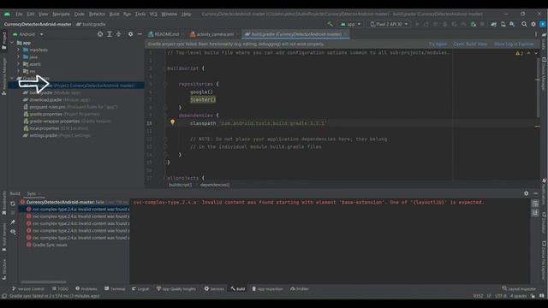Click the Collapse All icon in Project panel
The image size is (548, 308).
[118, 34]
